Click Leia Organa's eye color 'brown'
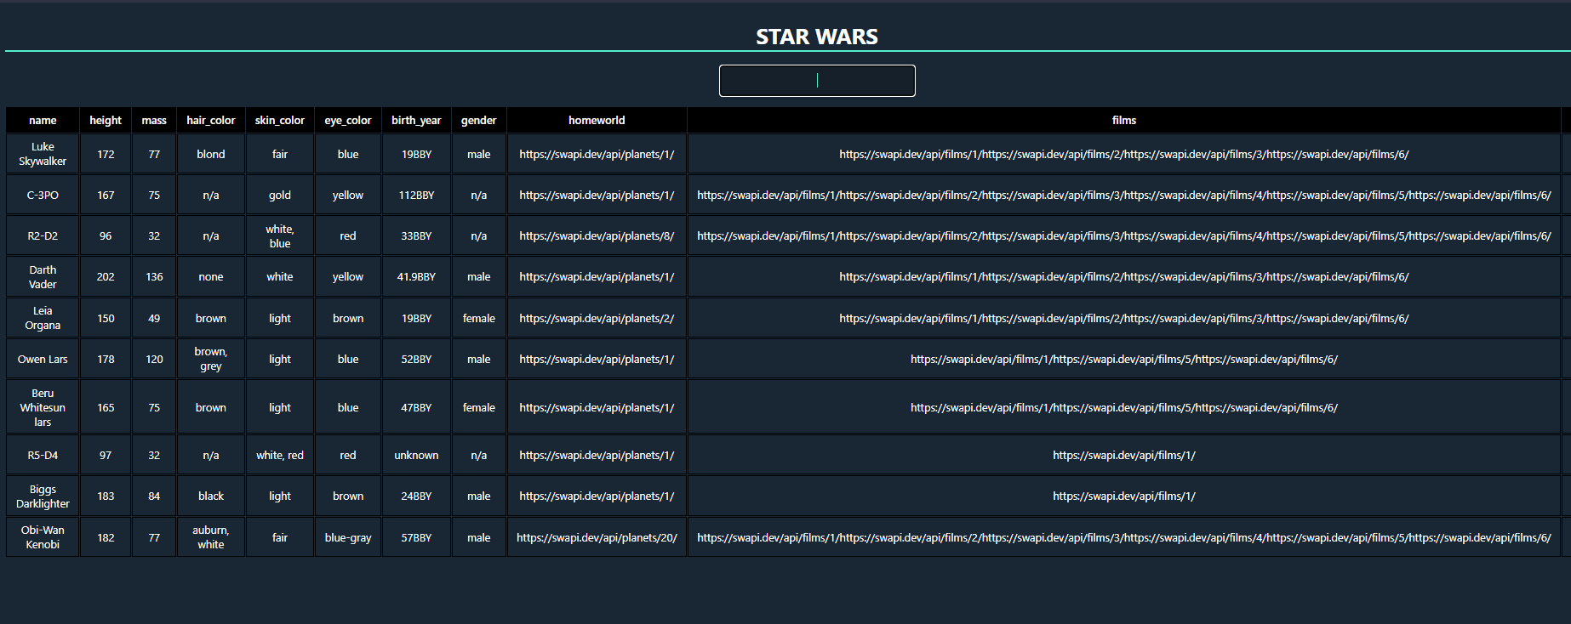1571x624 pixels. click(x=348, y=318)
